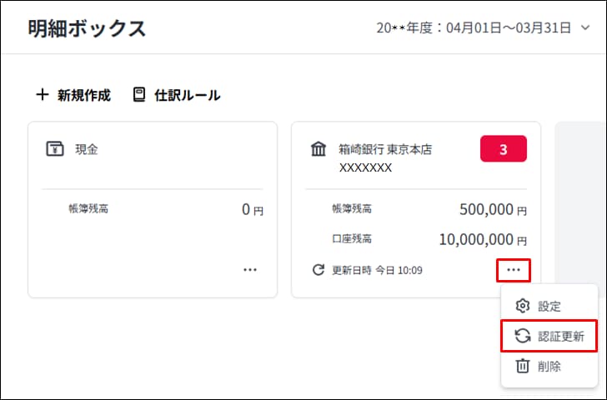Screen dimensions: 607x400
Task: Click the red badge showing 3
Action: click(x=503, y=150)
